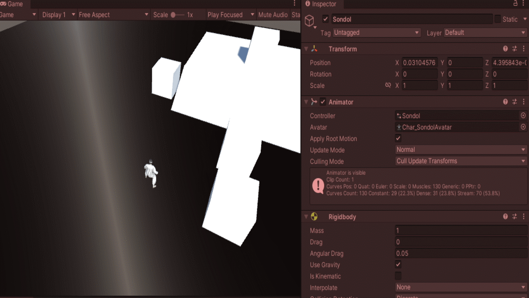Viewport: 529px width, 298px height.
Task: Open Rigidbody component more options menu
Action: tap(524, 216)
